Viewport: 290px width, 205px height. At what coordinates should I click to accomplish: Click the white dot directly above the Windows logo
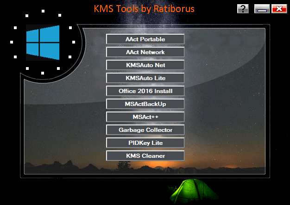point(43,11)
